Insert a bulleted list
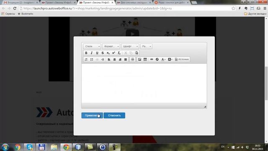Viewport: 268px width, 151px height. click(x=92, y=60)
